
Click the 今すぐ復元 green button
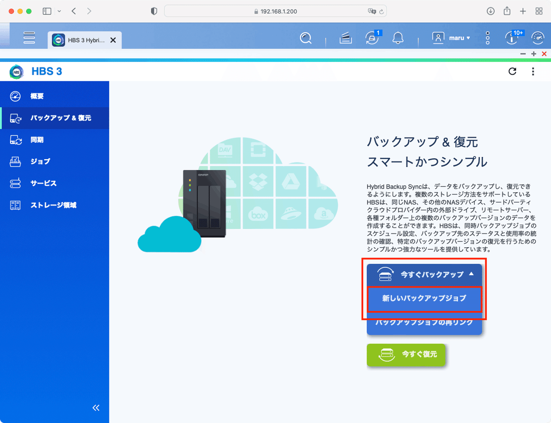click(x=406, y=355)
